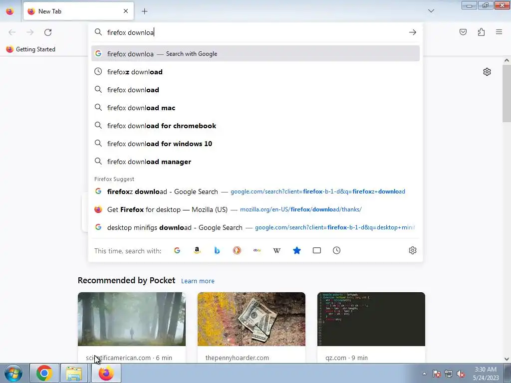
Task: Open the Windows Start menu
Action: coord(13,373)
